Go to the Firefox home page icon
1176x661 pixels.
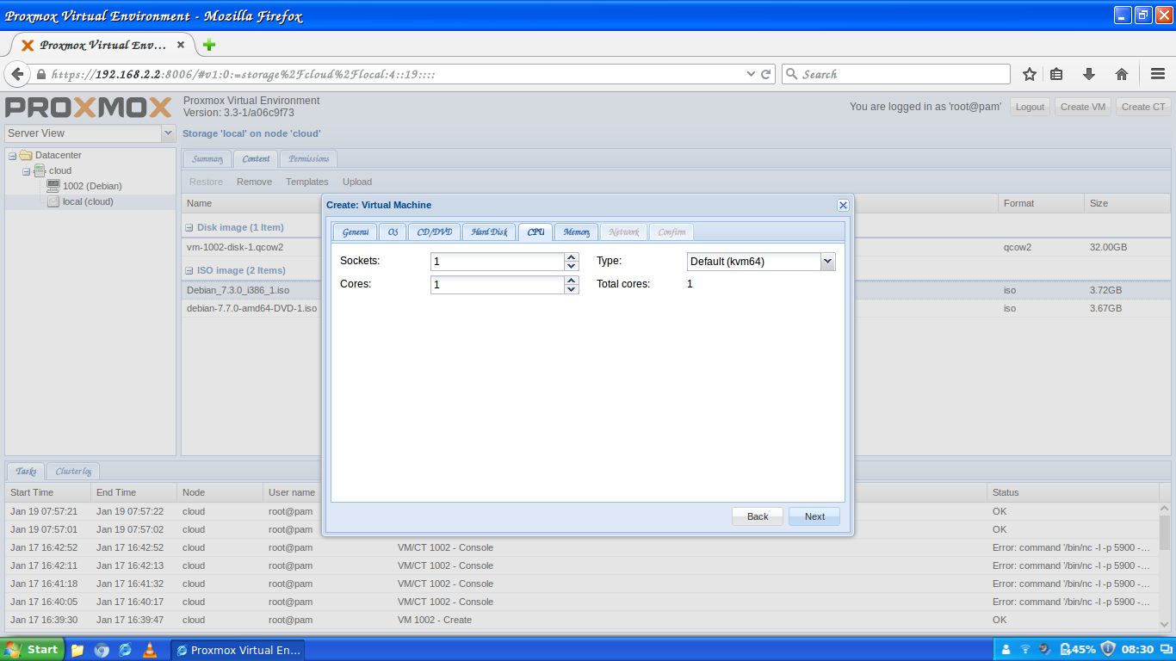tap(1122, 74)
